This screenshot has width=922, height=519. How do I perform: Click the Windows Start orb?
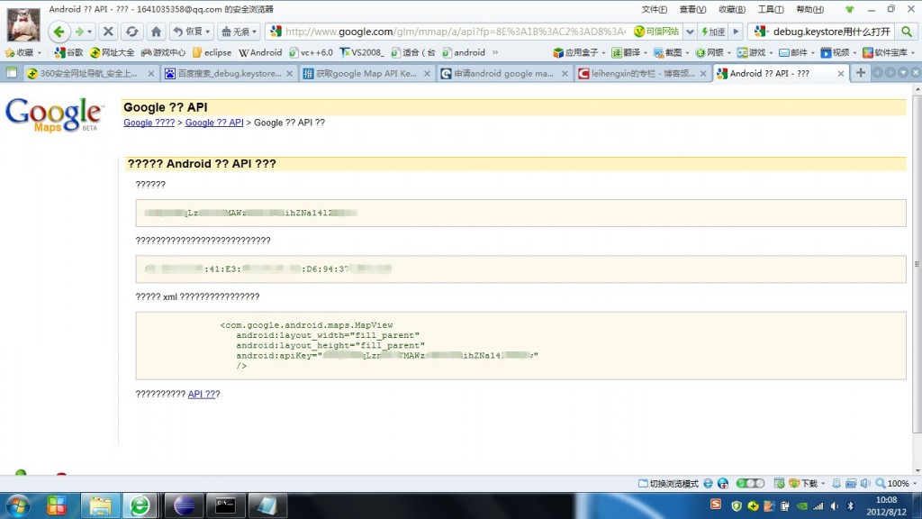pyautogui.click(x=18, y=505)
